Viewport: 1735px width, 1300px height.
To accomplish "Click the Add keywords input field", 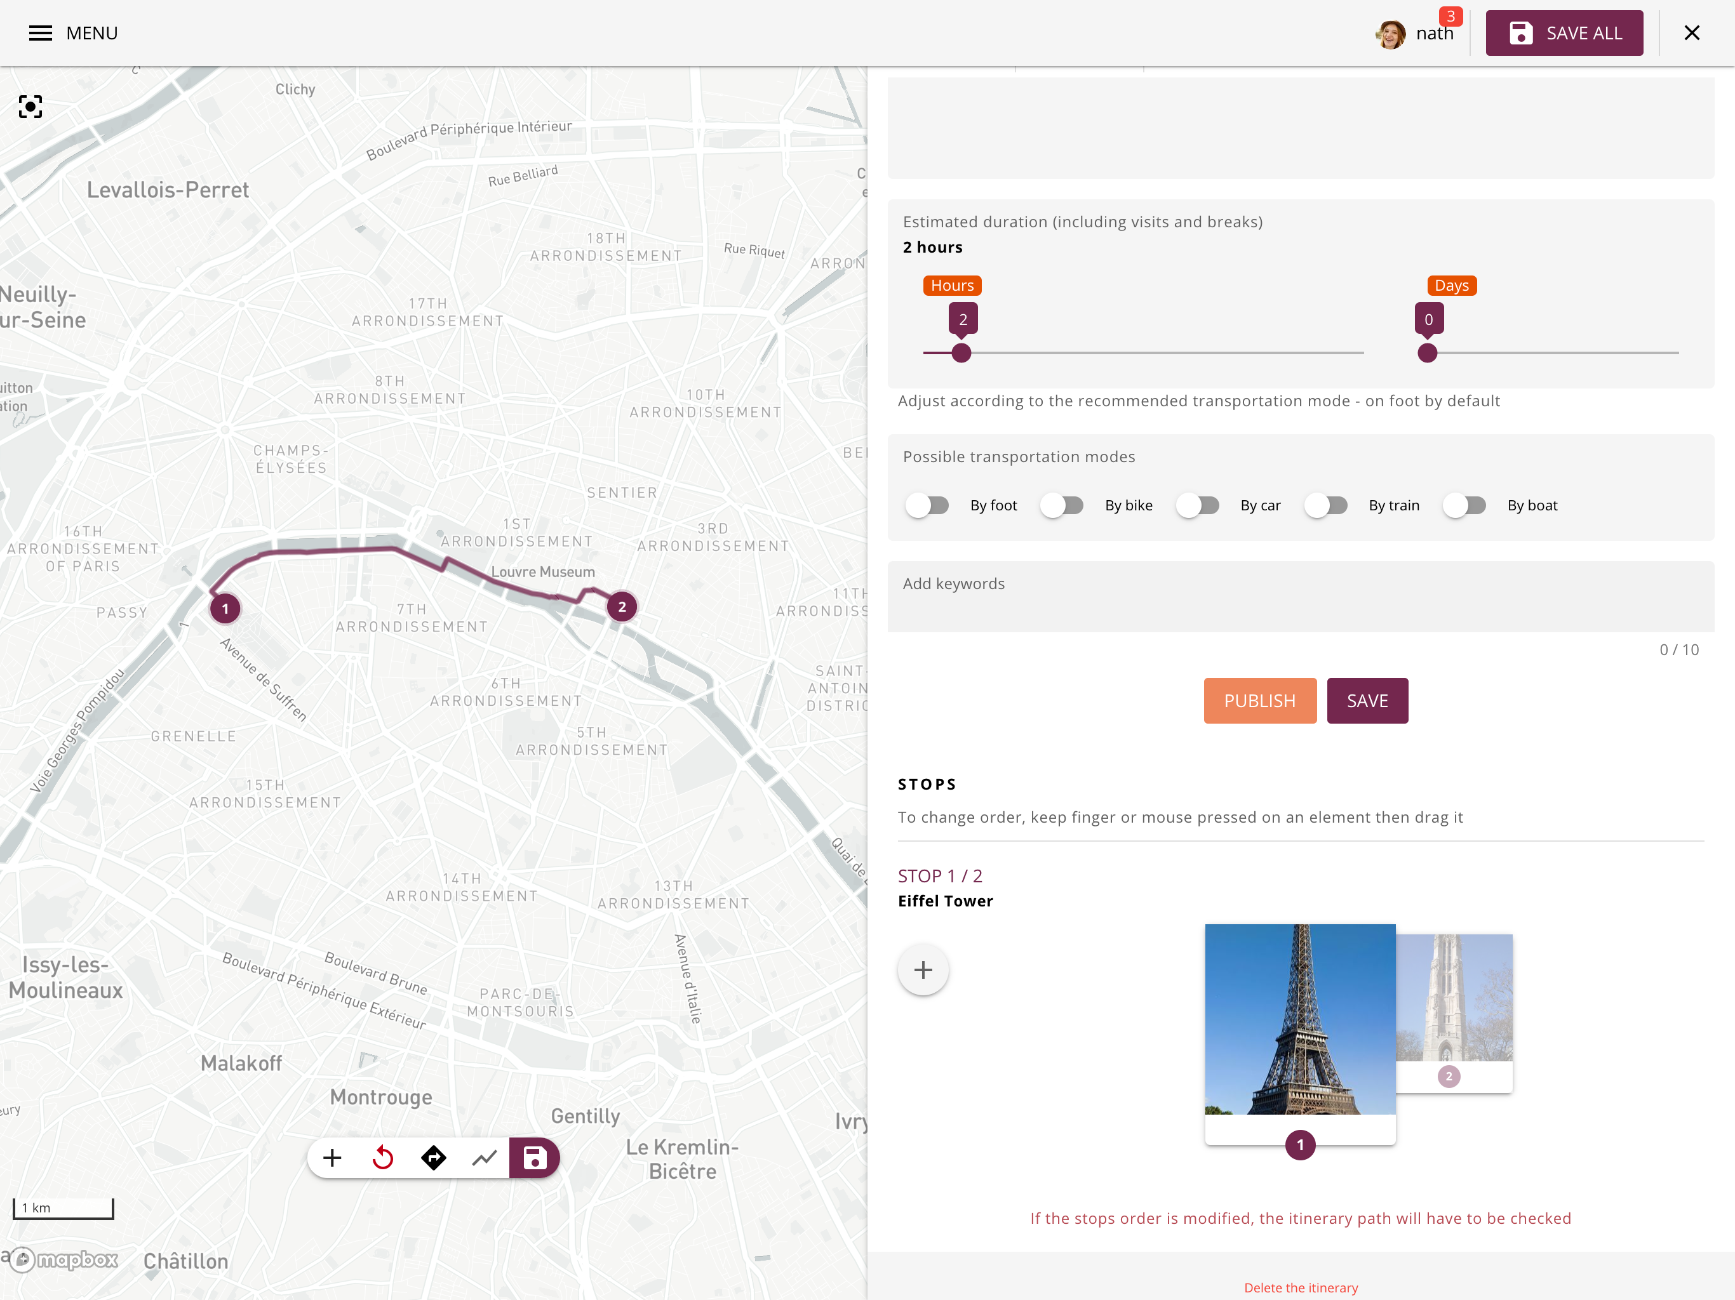I will click(1300, 596).
